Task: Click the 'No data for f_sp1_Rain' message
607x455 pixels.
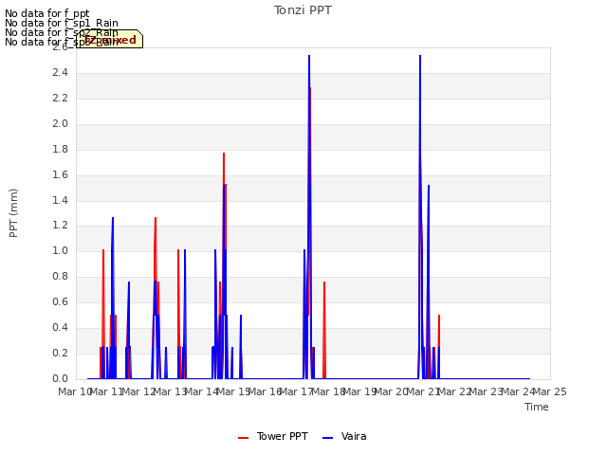Action: pyautogui.click(x=62, y=23)
